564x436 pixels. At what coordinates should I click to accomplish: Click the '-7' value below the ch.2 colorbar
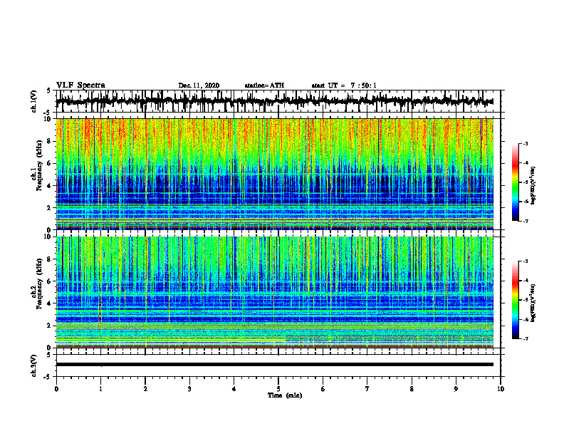pyautogui.click(x=526, y=338)
